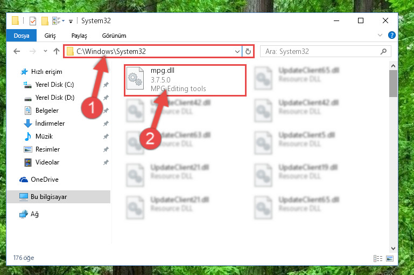Toggle the pin next to Videolar
The width and height of the screenshot is (414, 275).
pos(106,162)
